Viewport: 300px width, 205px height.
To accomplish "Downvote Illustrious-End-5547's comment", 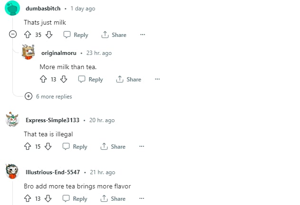I will [x=48, y=198].
